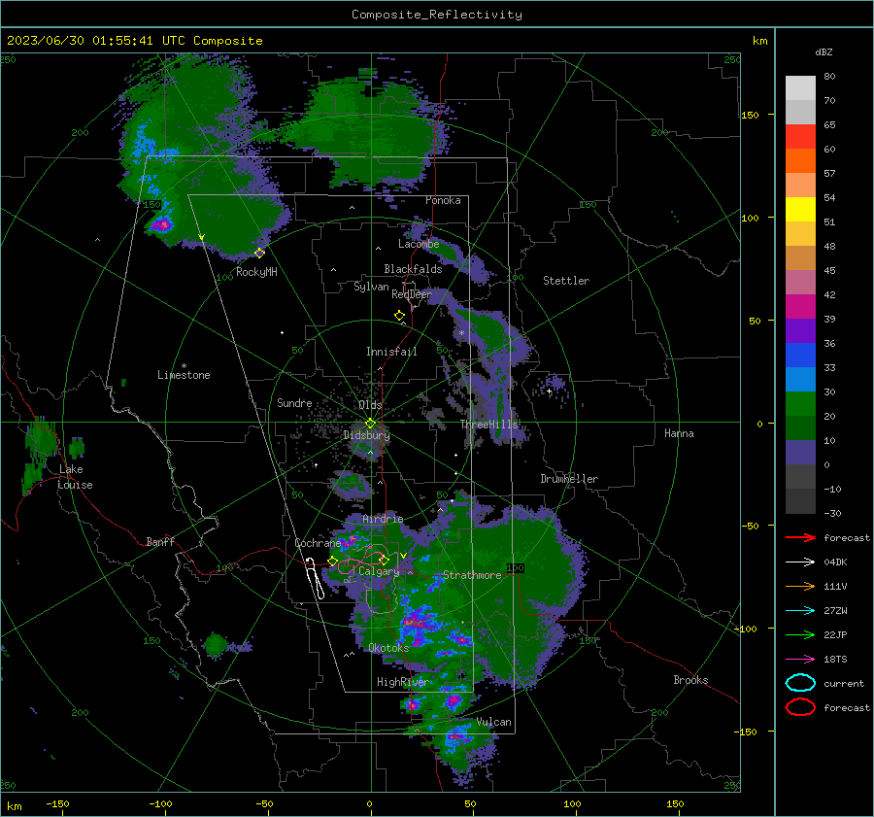Click the white elongated track outline near Cochrane

[315, 578]
